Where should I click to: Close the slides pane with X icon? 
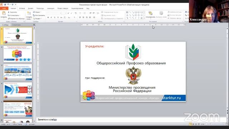pyautogui.click(x=34, y=25)
